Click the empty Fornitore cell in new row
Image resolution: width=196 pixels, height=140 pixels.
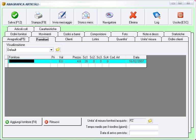[29, 65]
